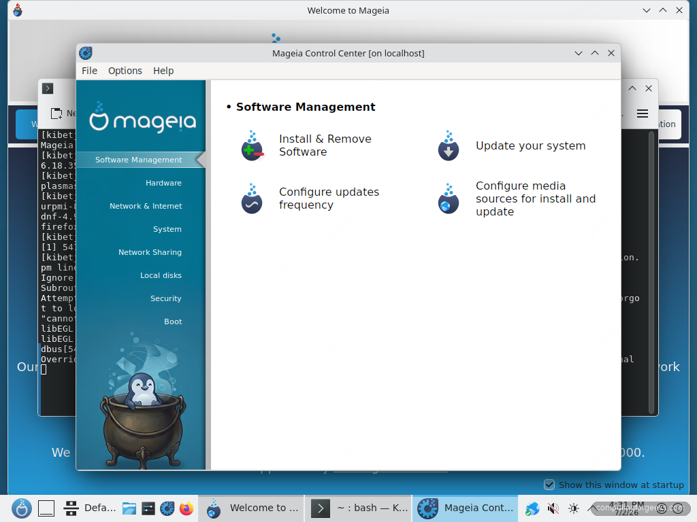The height and width of the screenshot is (522, 697).
Task: Open Mageia application launcher in taskbar
Action: (x=22, y=508)
